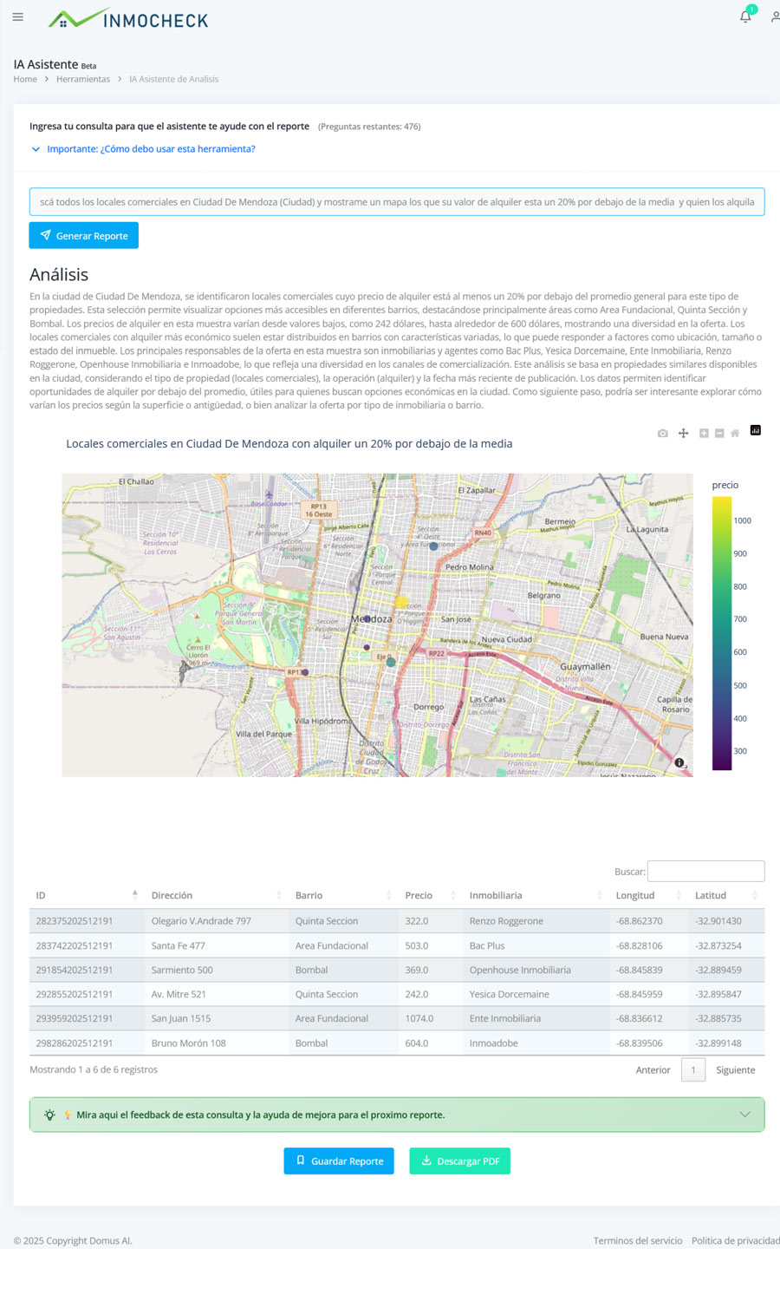780x1301 pixels.
Task: Click the Plotly logo icon
Action: pos(756,430)
